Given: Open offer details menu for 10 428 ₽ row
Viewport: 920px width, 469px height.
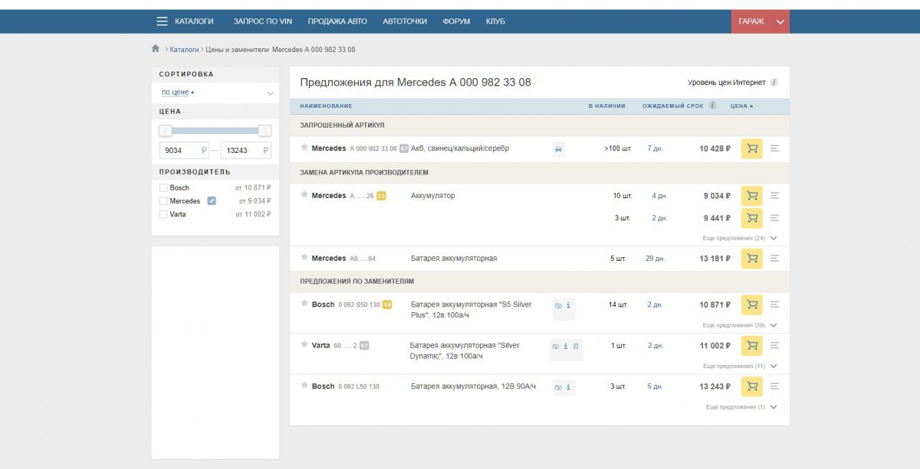Looking at the screenshot, I should [x=774, y=149].
